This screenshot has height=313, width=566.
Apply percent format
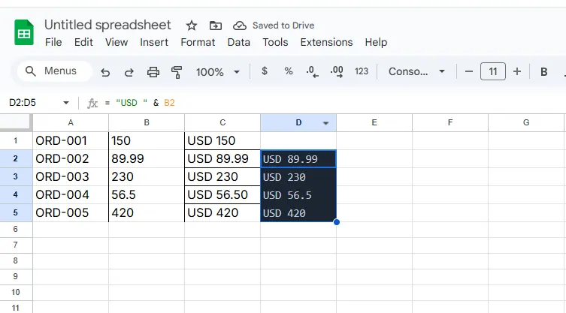[x=289, y=71]
